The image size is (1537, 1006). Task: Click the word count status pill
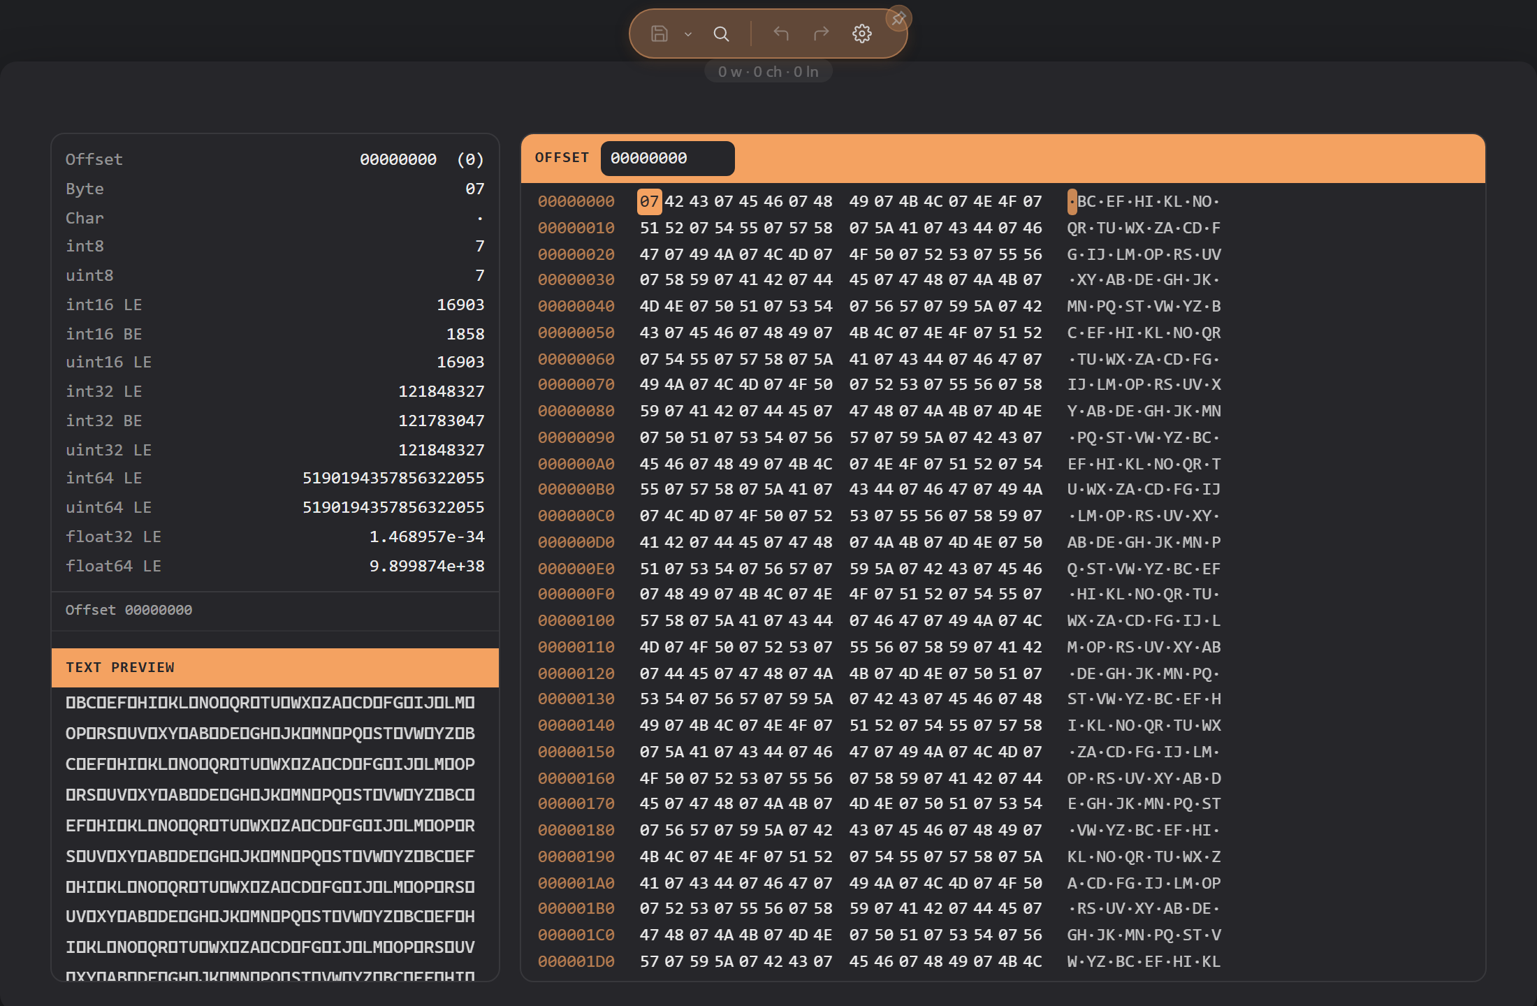(768, 71)
